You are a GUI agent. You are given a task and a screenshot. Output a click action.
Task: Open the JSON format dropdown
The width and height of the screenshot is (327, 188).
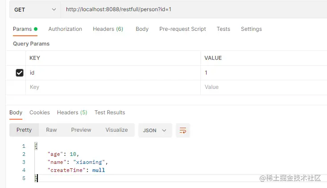pos(155,130)
